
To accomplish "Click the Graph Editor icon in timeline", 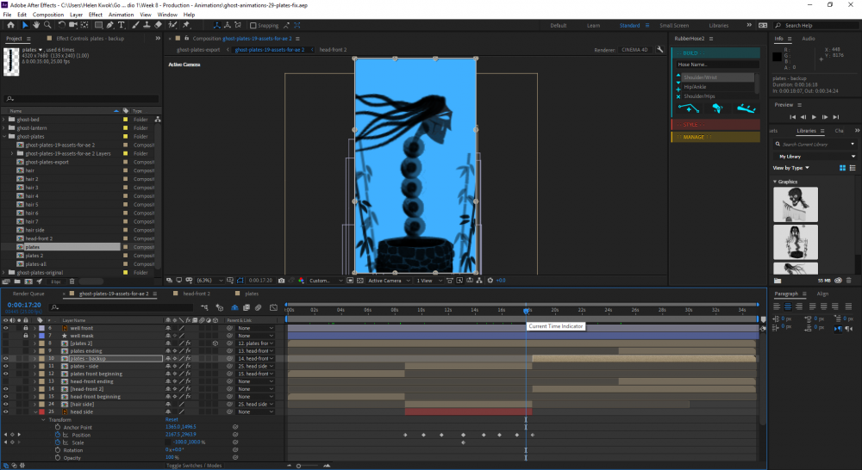I will click(x=273, y=308).
